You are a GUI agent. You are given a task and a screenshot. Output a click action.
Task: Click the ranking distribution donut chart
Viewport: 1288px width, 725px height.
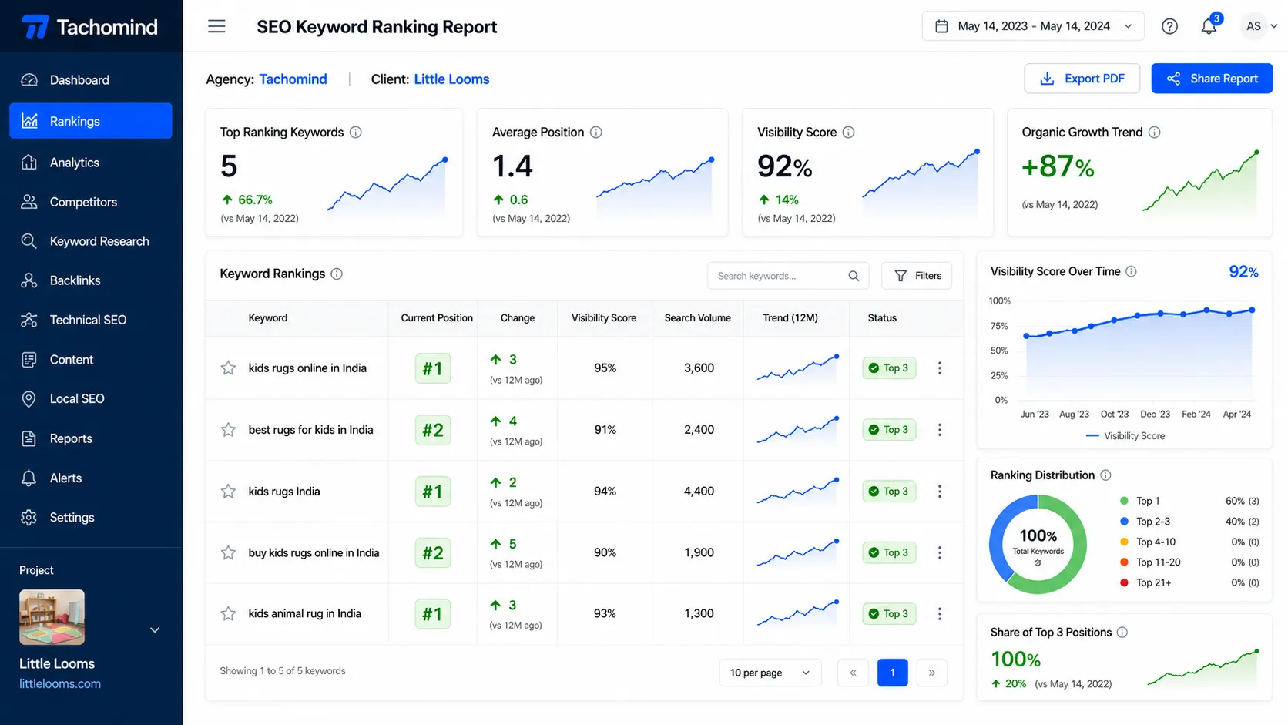[x=1038, y=544]
